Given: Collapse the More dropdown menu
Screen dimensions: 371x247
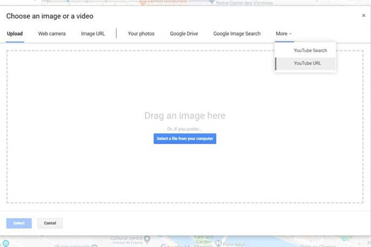Looking at the screenshot, I should click(x=284, y=34).
